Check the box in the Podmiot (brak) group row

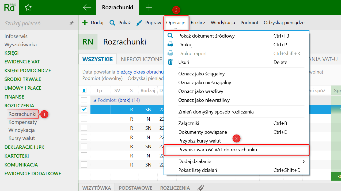[84, 100]
